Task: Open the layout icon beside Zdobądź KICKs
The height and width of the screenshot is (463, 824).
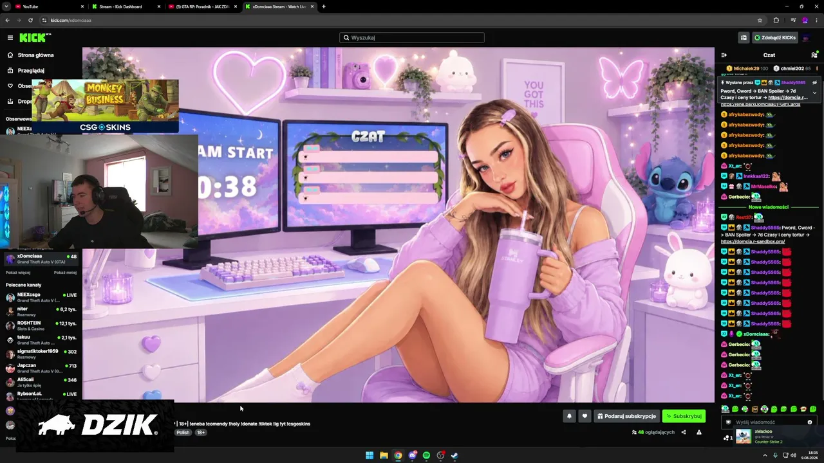Action: click(744, 38)
